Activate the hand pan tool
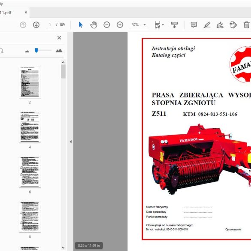Screen dimensions: 251x251 94,25
